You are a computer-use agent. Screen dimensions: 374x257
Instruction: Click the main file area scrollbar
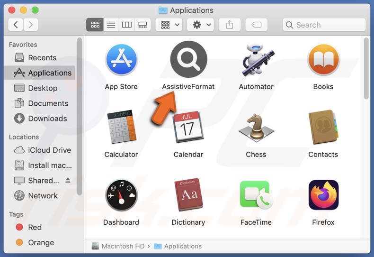366,68
